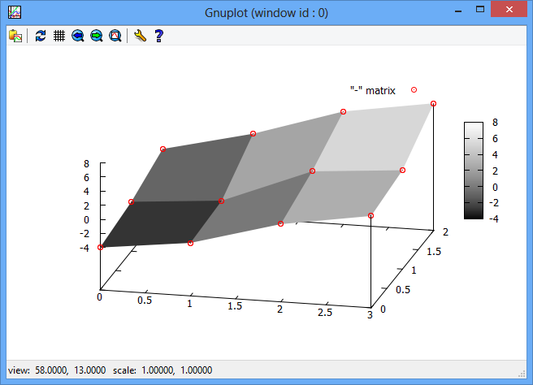This screenshot has height=385, width=533.
Task: Click the grayscale color bar
Action: pos(474,171)
